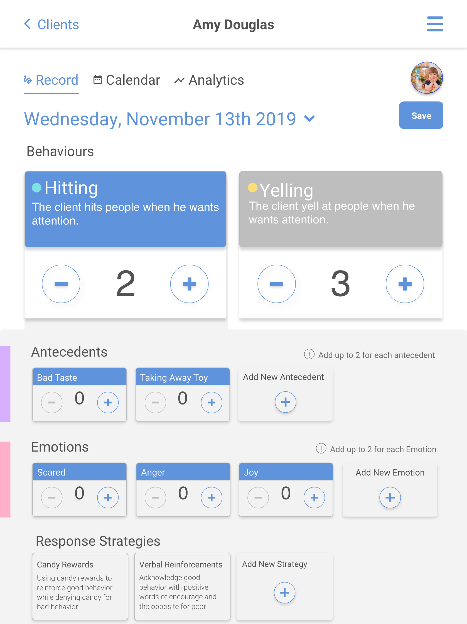Image resolution: width=467 pixels, height=624 pixels.
Task: Switch to the Analytics tab
Action: click(x=209, y=80)
